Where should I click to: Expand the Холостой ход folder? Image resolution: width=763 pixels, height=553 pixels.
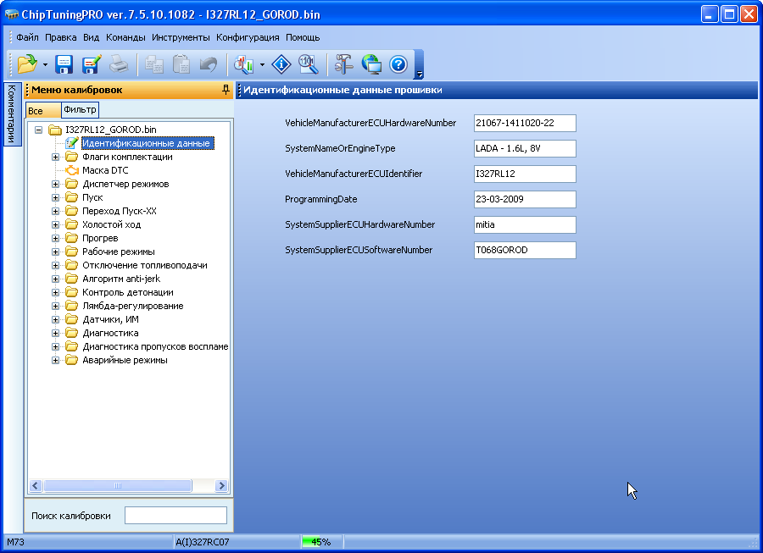[x=55, y=225]
